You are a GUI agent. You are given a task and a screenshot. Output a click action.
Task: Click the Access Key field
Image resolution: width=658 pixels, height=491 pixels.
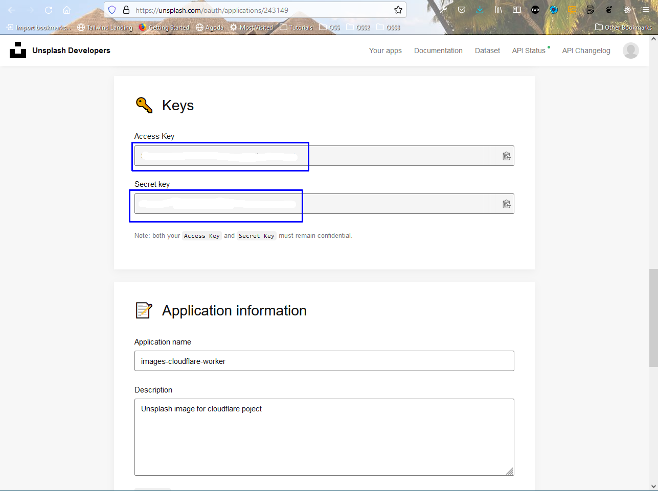click(324, 156)
